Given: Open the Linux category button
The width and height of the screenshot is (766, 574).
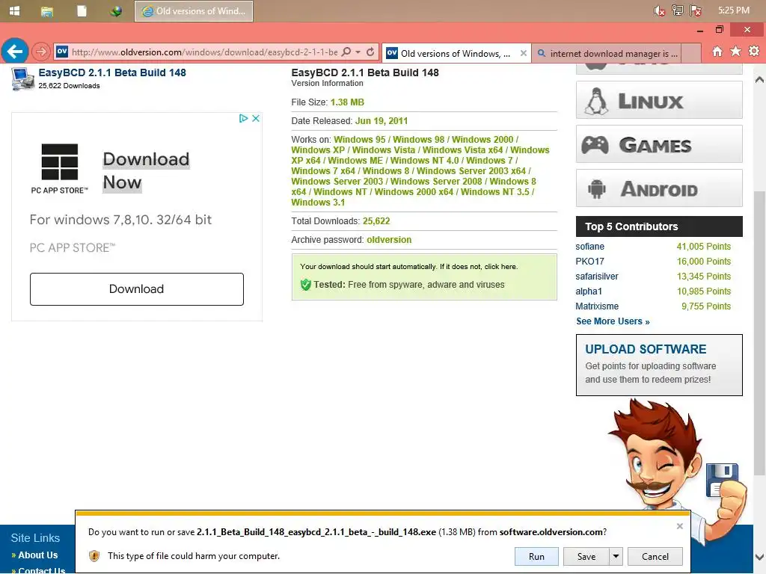Looking at the screenshot, I should pyautogui.click(x=659, y=100).
